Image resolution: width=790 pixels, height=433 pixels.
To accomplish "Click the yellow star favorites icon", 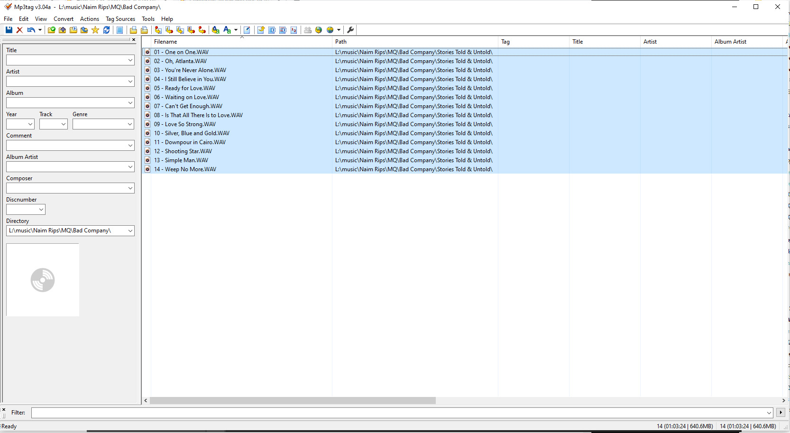I will 95,30.
